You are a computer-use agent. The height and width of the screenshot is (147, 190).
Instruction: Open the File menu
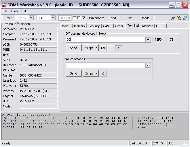(x=5, y=11)
